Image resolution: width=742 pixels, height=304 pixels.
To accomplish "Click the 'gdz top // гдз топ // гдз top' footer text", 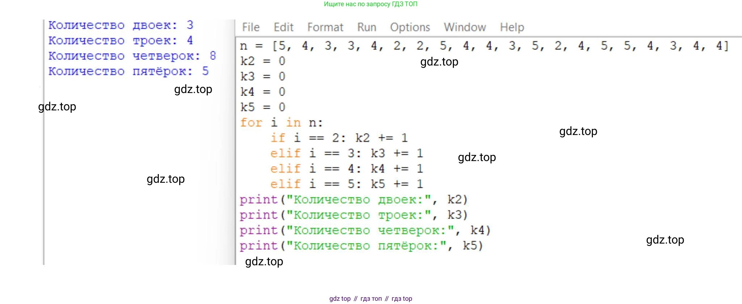I will (x=371, y=299).
